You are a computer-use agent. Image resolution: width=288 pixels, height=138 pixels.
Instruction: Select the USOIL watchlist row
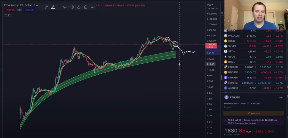(253, 57)
